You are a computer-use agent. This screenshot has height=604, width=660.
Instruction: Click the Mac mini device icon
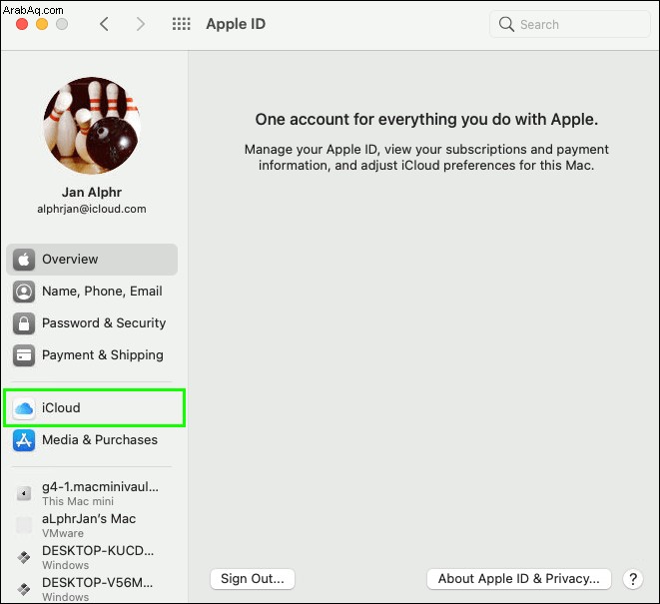click(24, 493)
